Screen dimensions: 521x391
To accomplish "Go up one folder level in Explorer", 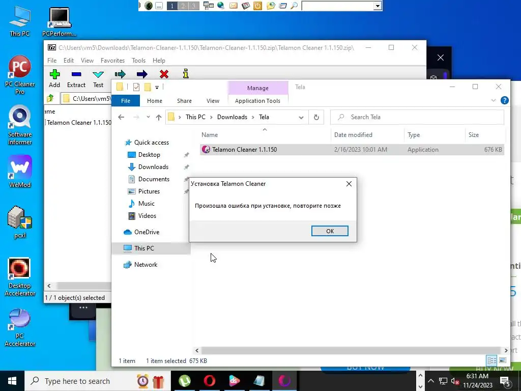I will pos(159,117).
